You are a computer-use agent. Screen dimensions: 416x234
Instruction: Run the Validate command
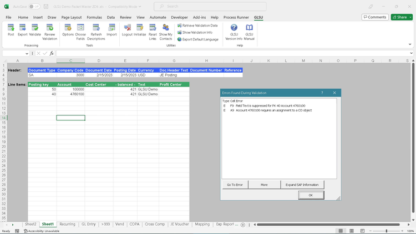(x=35, y=30)
